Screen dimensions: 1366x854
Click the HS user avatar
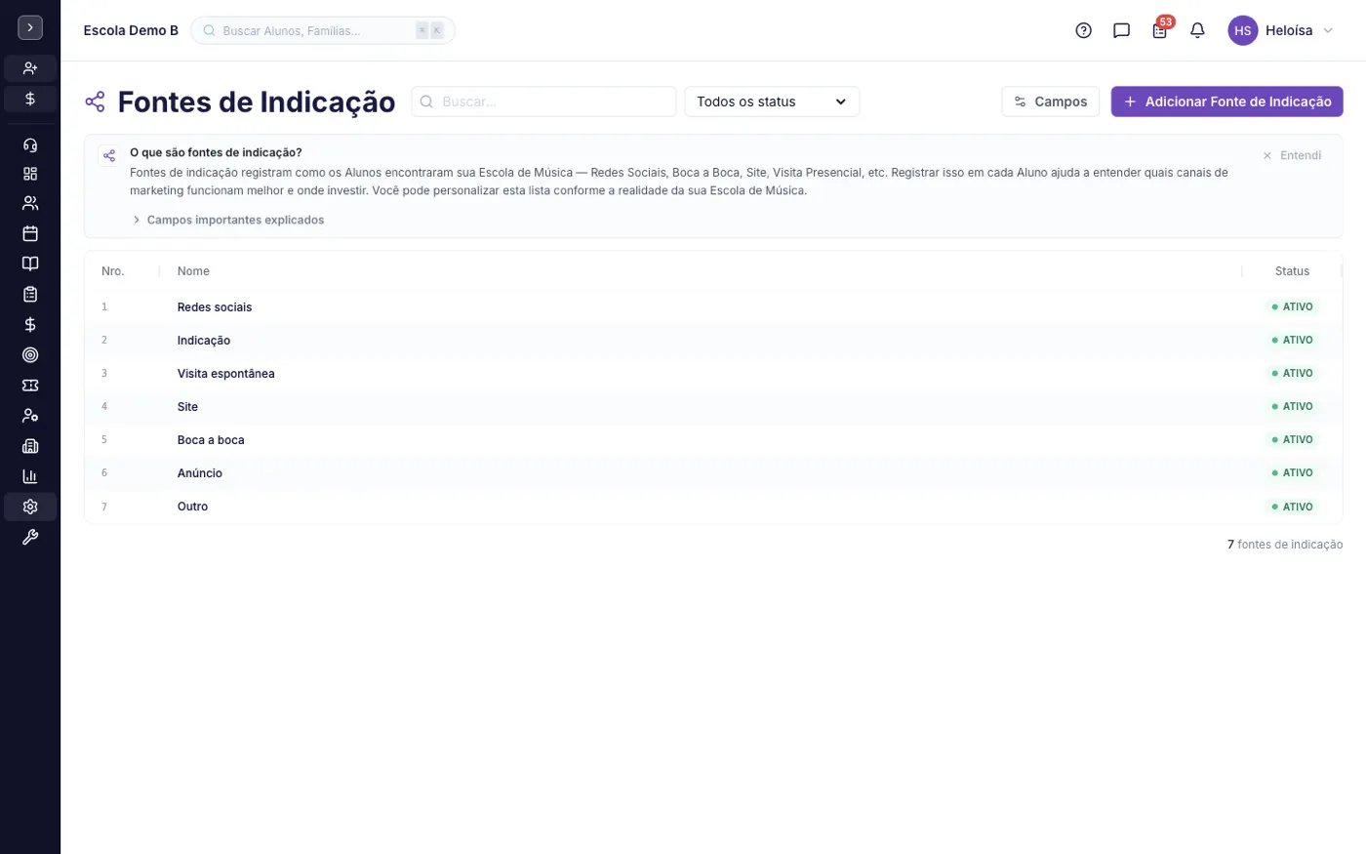[1242, 30]
